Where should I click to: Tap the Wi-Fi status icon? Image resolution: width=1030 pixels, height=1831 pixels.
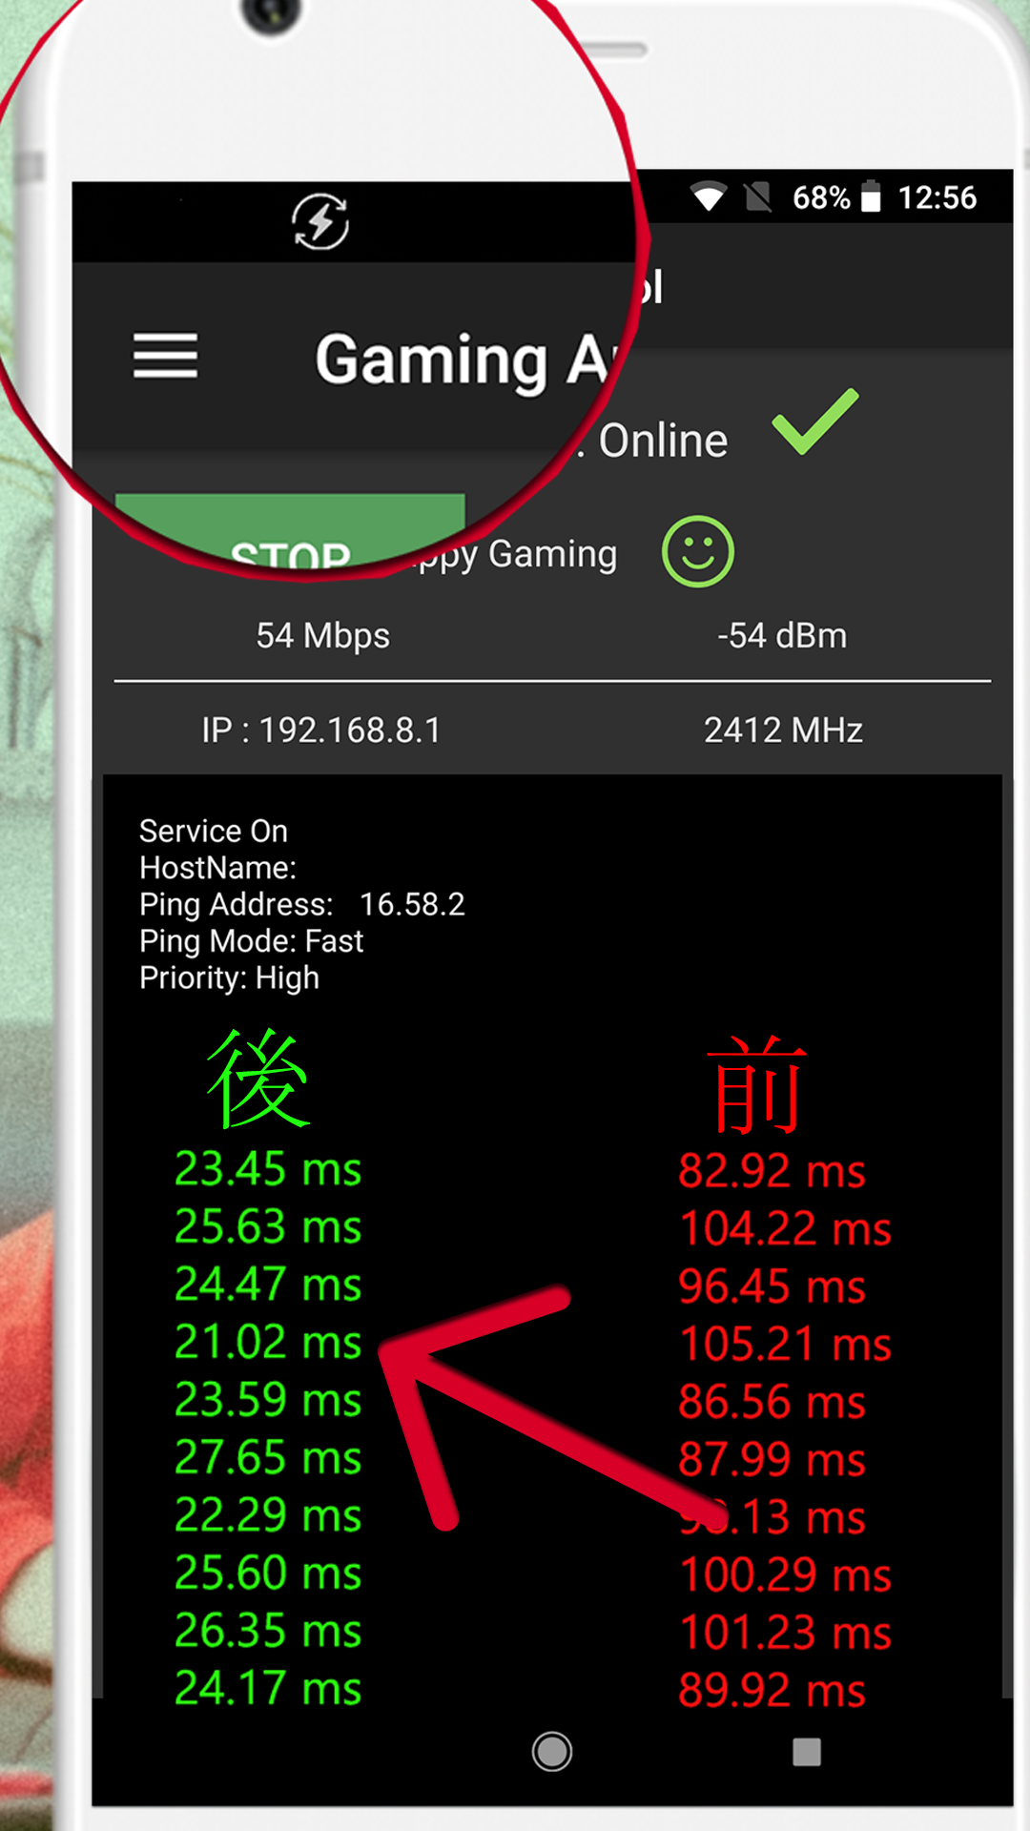click(709, 195)
